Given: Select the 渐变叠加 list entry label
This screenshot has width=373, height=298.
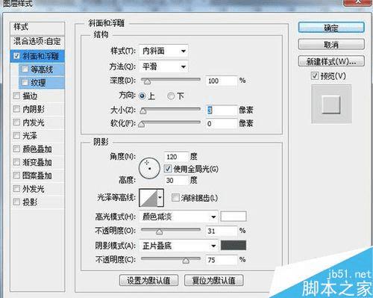Looking at the screenshot, I should 37,162.
